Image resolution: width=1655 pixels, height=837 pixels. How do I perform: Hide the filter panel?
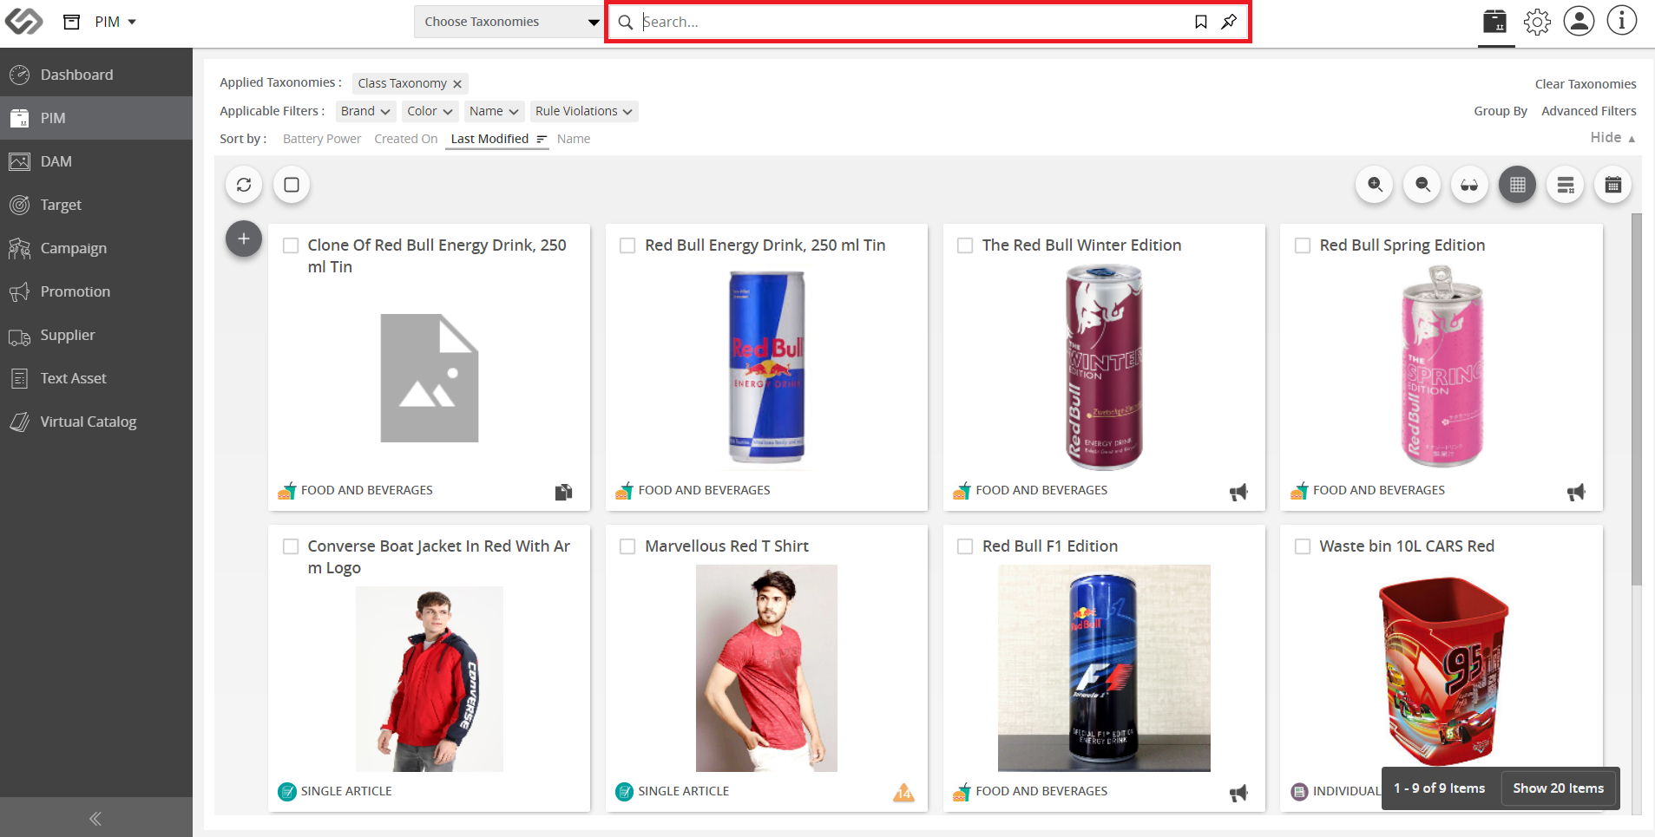coord(1613,137)
